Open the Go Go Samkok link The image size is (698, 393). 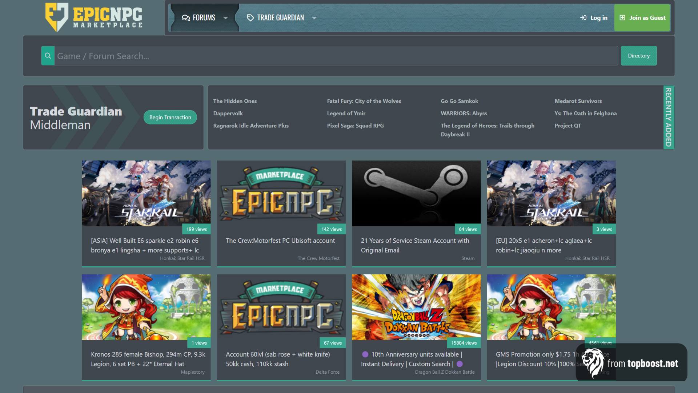[460, 101]
